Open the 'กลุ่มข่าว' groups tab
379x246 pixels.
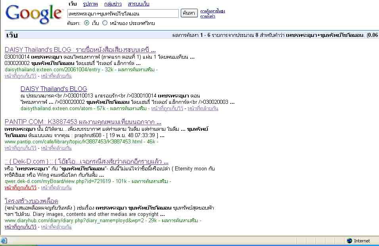113,4
